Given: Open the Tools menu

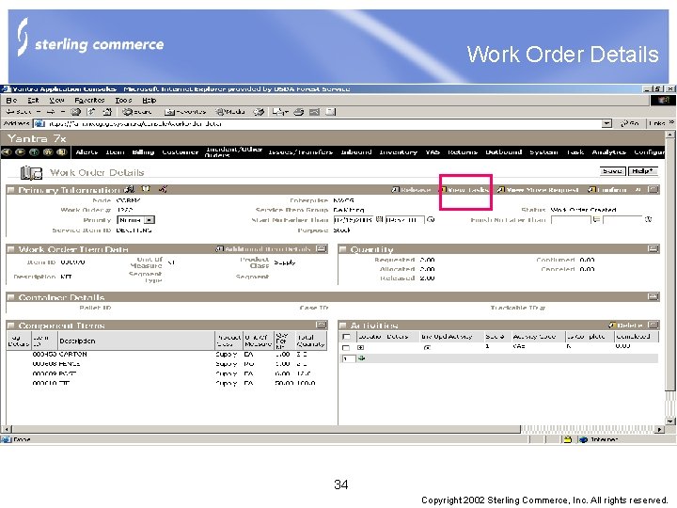Looking at the screenshot, I should (x=123, y=101).
